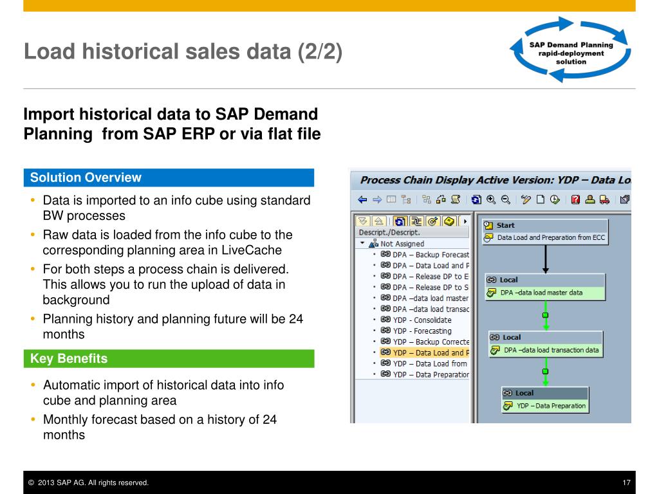
Task: Open the logs scroll icon
Action: (456, 199)
